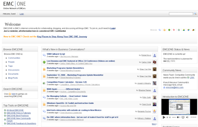Click discussion icon beside SRM Failback Script
Viewport: 198px width, 127px height.
[x=44, y=55]
